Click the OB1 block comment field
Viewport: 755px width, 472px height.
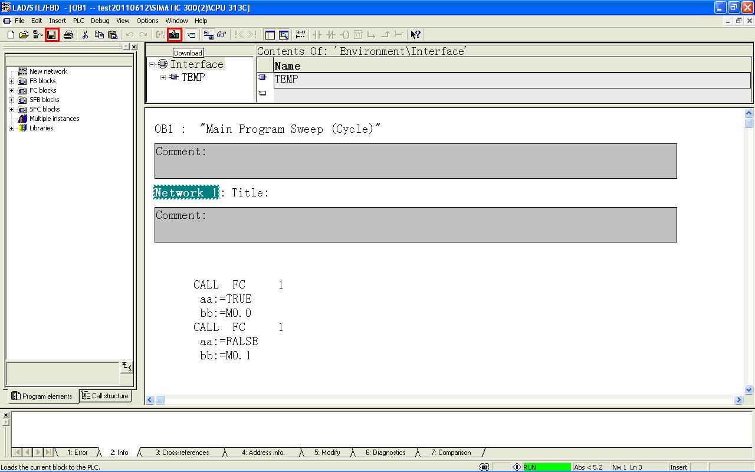pyautogui.click(x=415, y=161)
